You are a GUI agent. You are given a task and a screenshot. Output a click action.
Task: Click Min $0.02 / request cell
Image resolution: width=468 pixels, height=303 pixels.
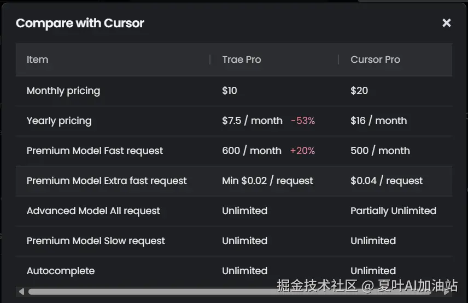pos(267,181)
